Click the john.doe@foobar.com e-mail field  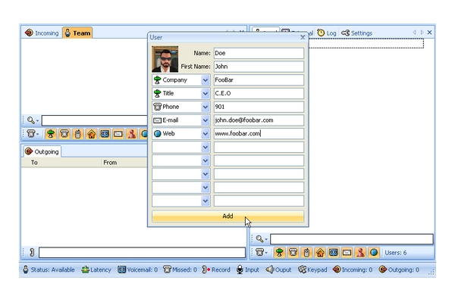coord(259,120)
